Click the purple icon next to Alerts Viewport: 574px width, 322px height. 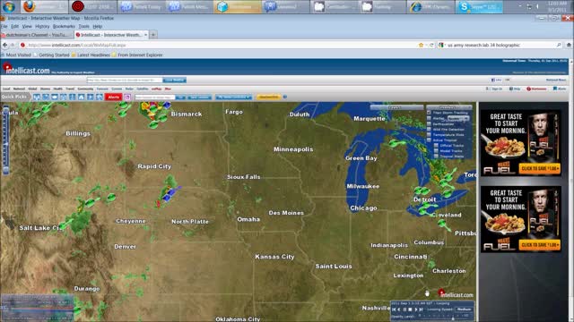127,97
